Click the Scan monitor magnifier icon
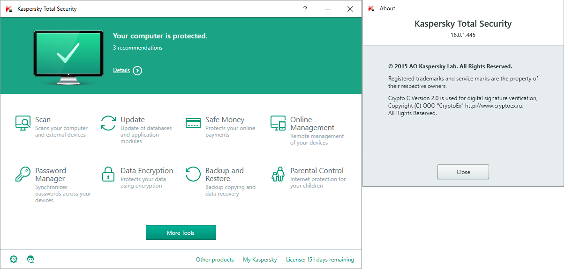This screenshot has width=565, height=269. click(23, 123)
